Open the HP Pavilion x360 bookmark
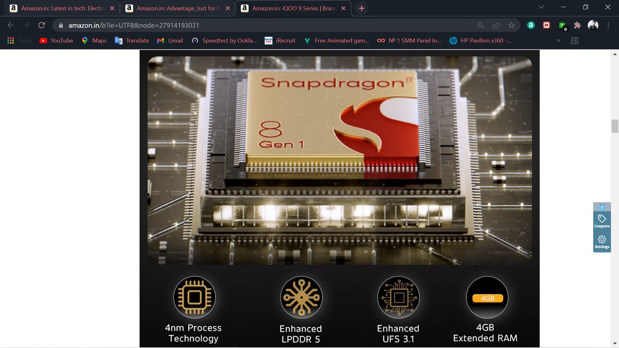The width and height of the screenshot is (619, 348). pyautogui.click(x=480, y=40)
